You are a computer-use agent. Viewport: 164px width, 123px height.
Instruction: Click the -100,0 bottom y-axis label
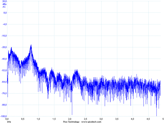[4, 116]
